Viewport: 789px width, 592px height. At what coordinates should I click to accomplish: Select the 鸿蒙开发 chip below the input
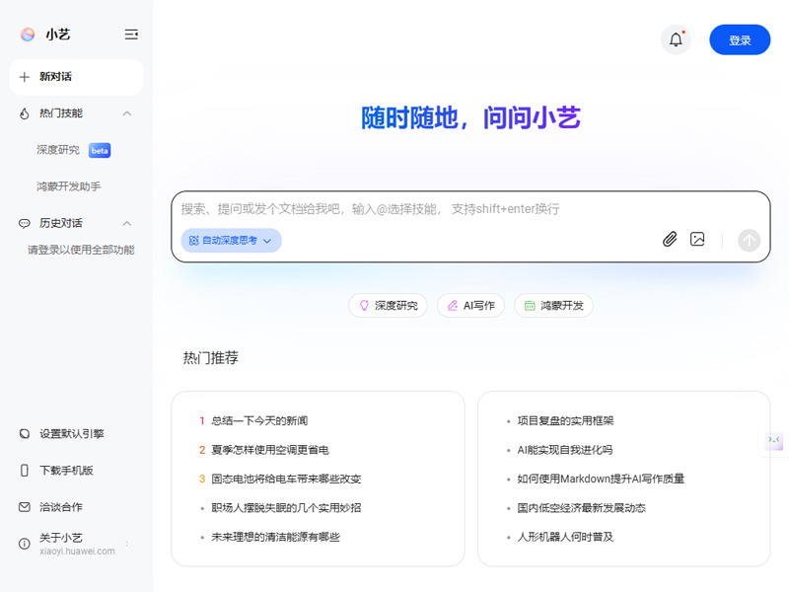tap(553, 305)
